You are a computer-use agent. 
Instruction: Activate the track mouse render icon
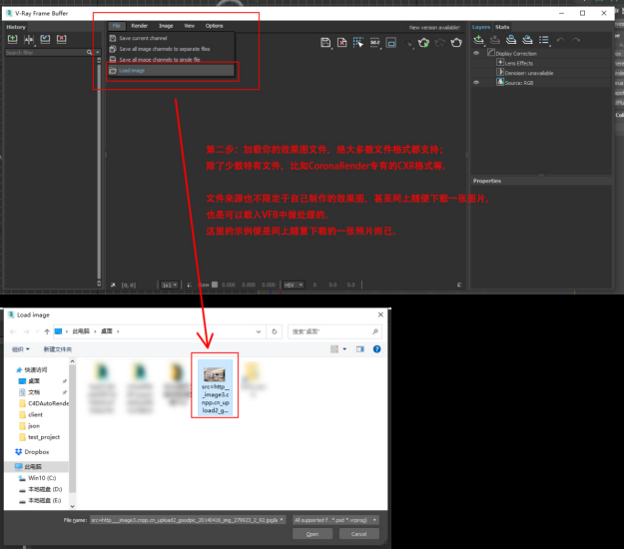(x=358, y=43)
